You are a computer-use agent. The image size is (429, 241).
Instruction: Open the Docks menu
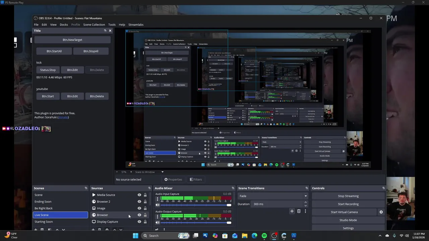click(64, 24)
